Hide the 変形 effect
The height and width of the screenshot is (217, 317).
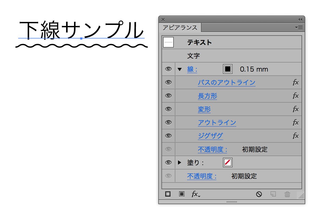click(168, 109)
